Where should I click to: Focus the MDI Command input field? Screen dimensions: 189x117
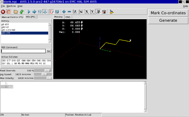coord(23,51)
